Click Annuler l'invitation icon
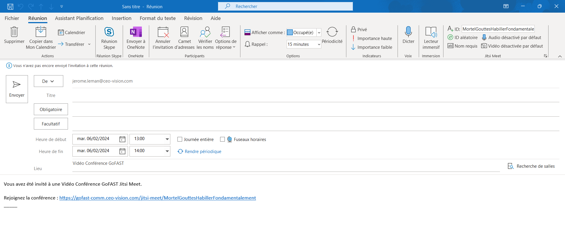 coord(163,32)
